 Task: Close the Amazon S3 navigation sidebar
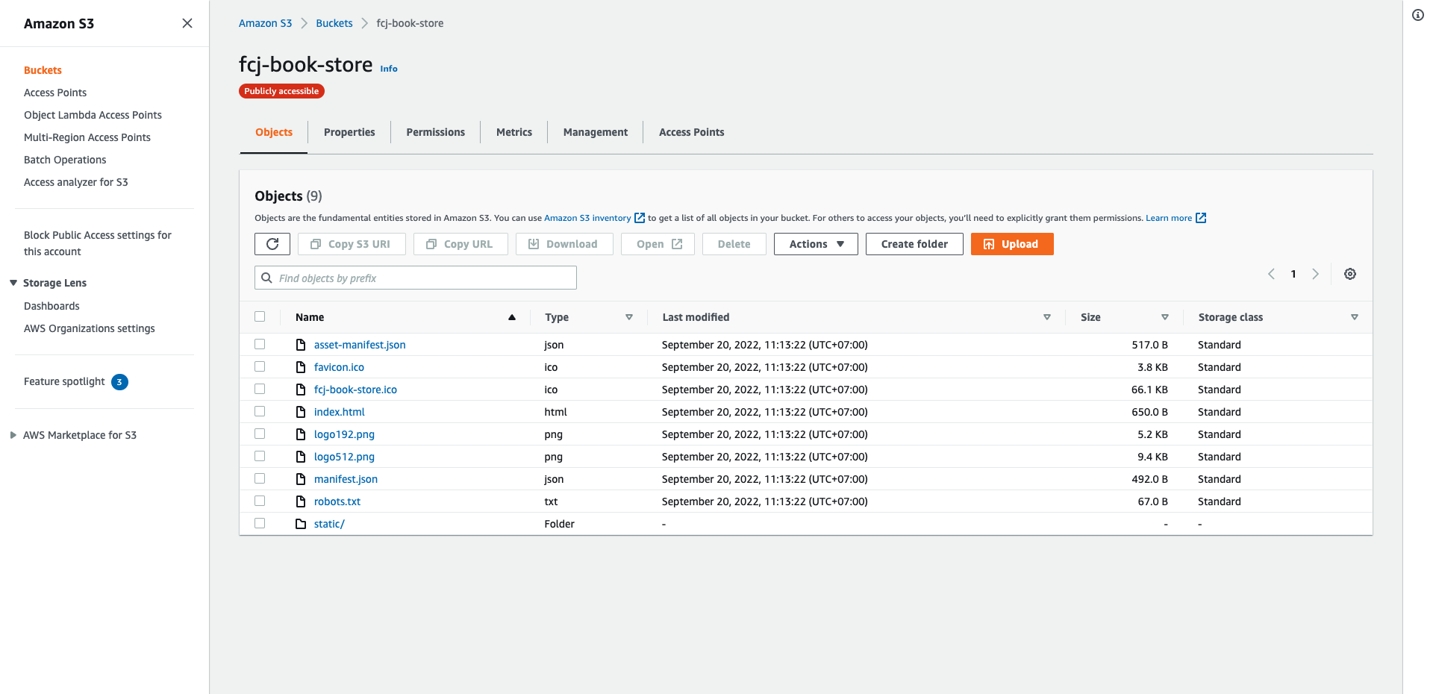tap(187, 23)
